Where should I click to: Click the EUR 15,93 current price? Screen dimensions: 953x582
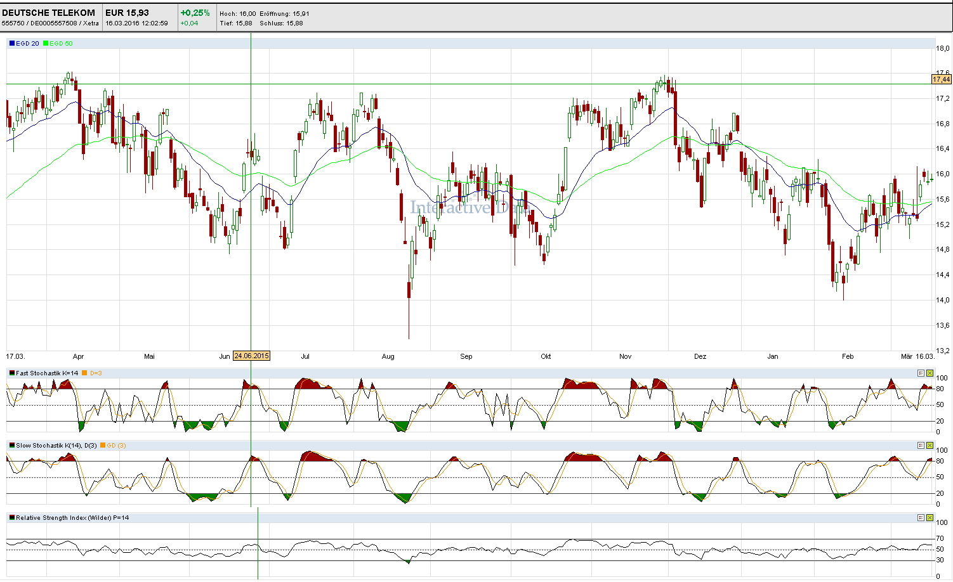(128, 13)
